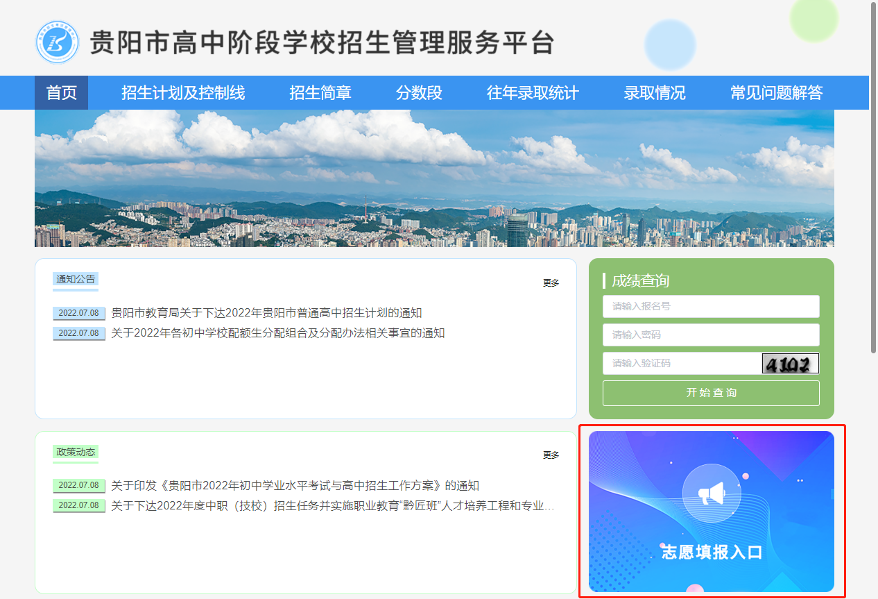The image size is (878, 599).
Task: Focus the 请输入验证码 field
Action: click(x=682, y=363)
